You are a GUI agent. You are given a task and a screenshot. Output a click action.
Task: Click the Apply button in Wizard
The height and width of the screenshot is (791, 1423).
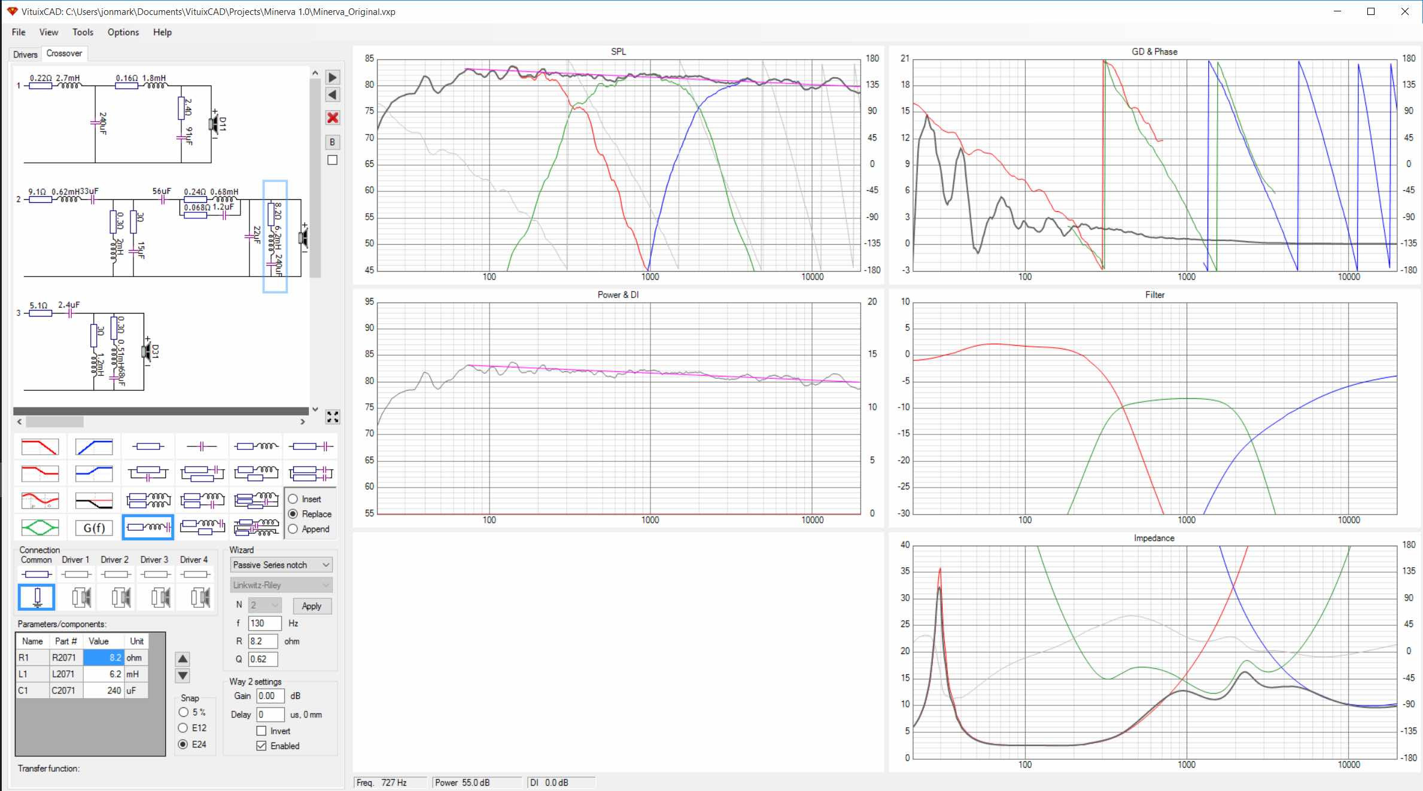[x=311, y=606]
